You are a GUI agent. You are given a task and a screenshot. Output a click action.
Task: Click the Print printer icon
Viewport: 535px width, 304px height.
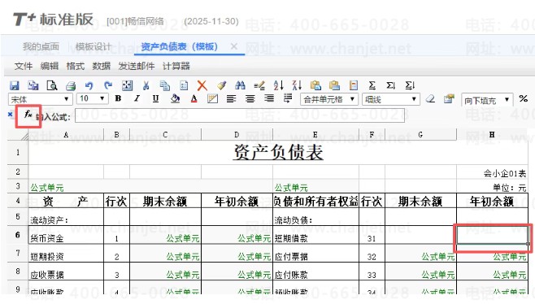coord(71,85)
